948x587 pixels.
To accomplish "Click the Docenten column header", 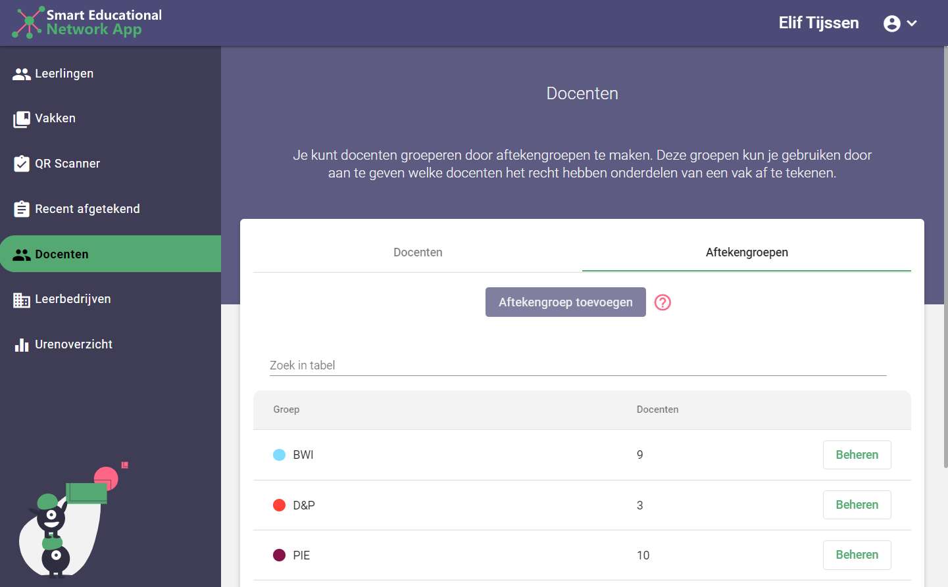I will click(x=657, y=410).
